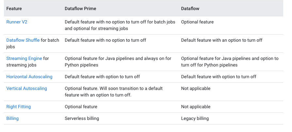Viewport: 292px width, 132px height.
Task: Click the last column header, Dataflow
Action: 190,8
